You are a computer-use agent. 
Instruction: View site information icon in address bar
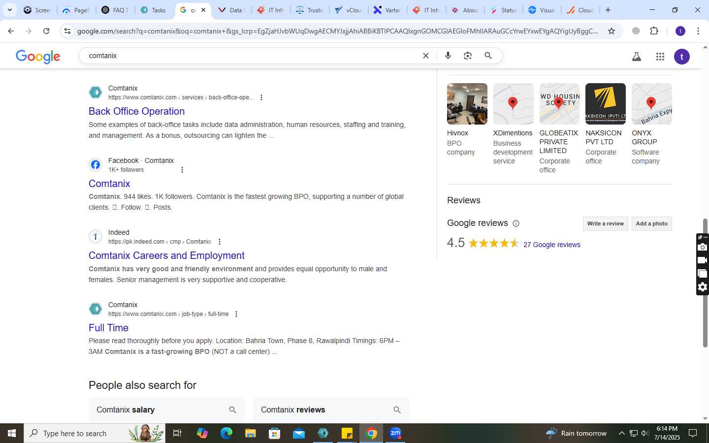coord(67,31)
